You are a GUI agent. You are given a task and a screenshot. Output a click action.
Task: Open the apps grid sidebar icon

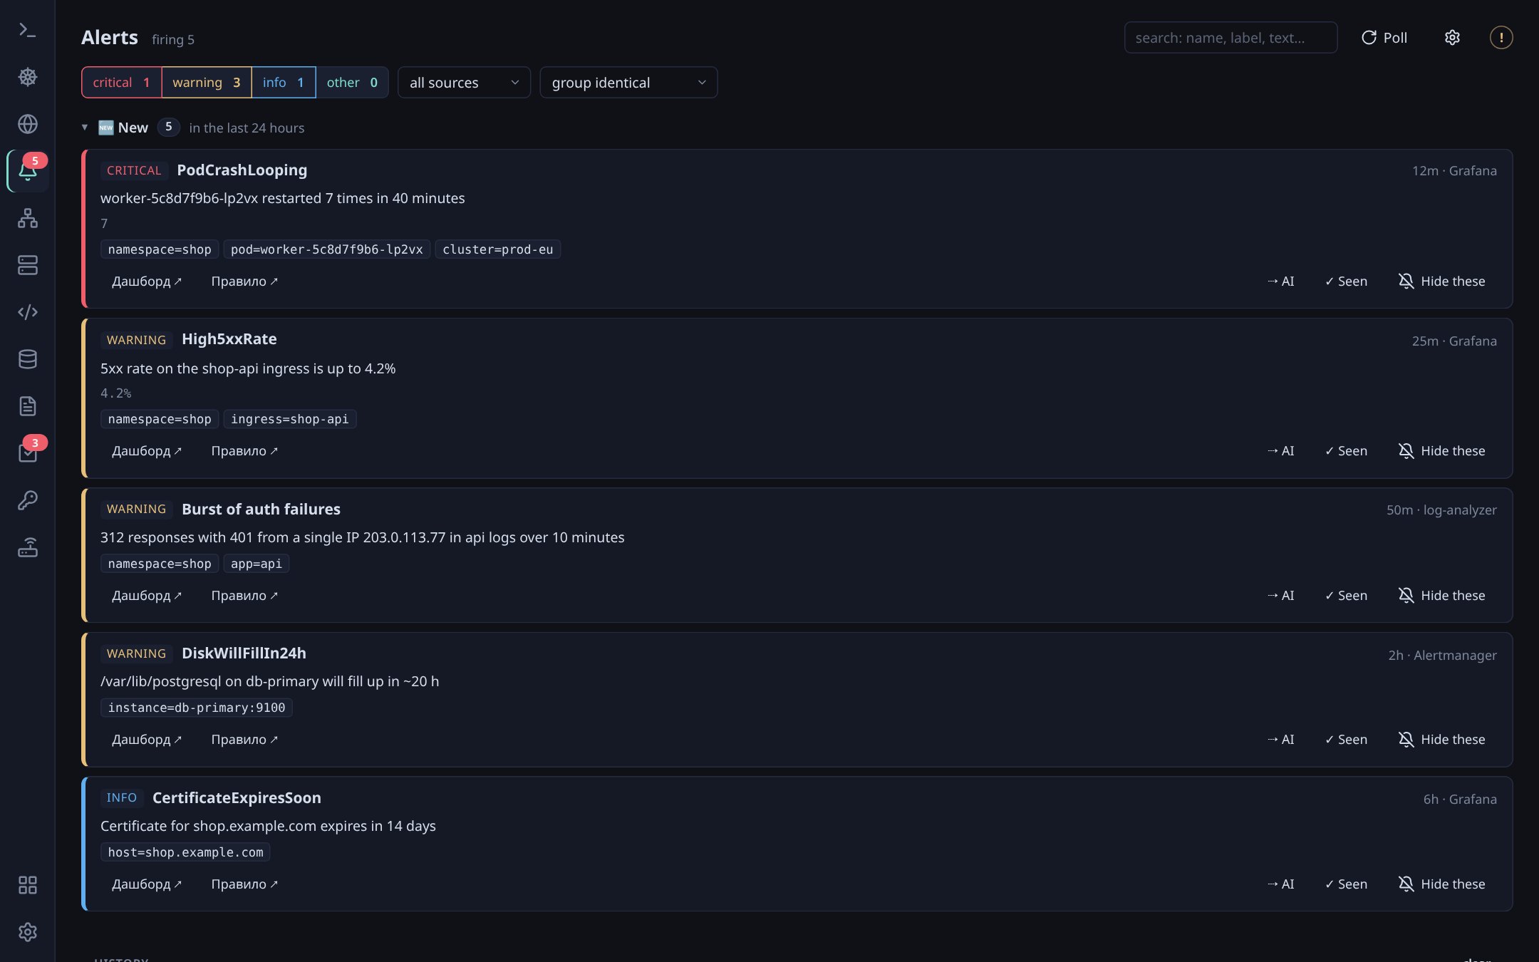pos(27,885)
